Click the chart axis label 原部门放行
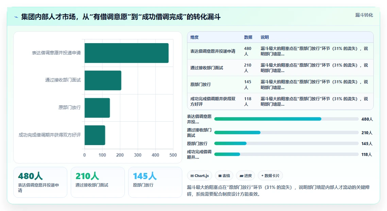Image resolution: width=387 pixels, height=211 pixels. (70, 107)
